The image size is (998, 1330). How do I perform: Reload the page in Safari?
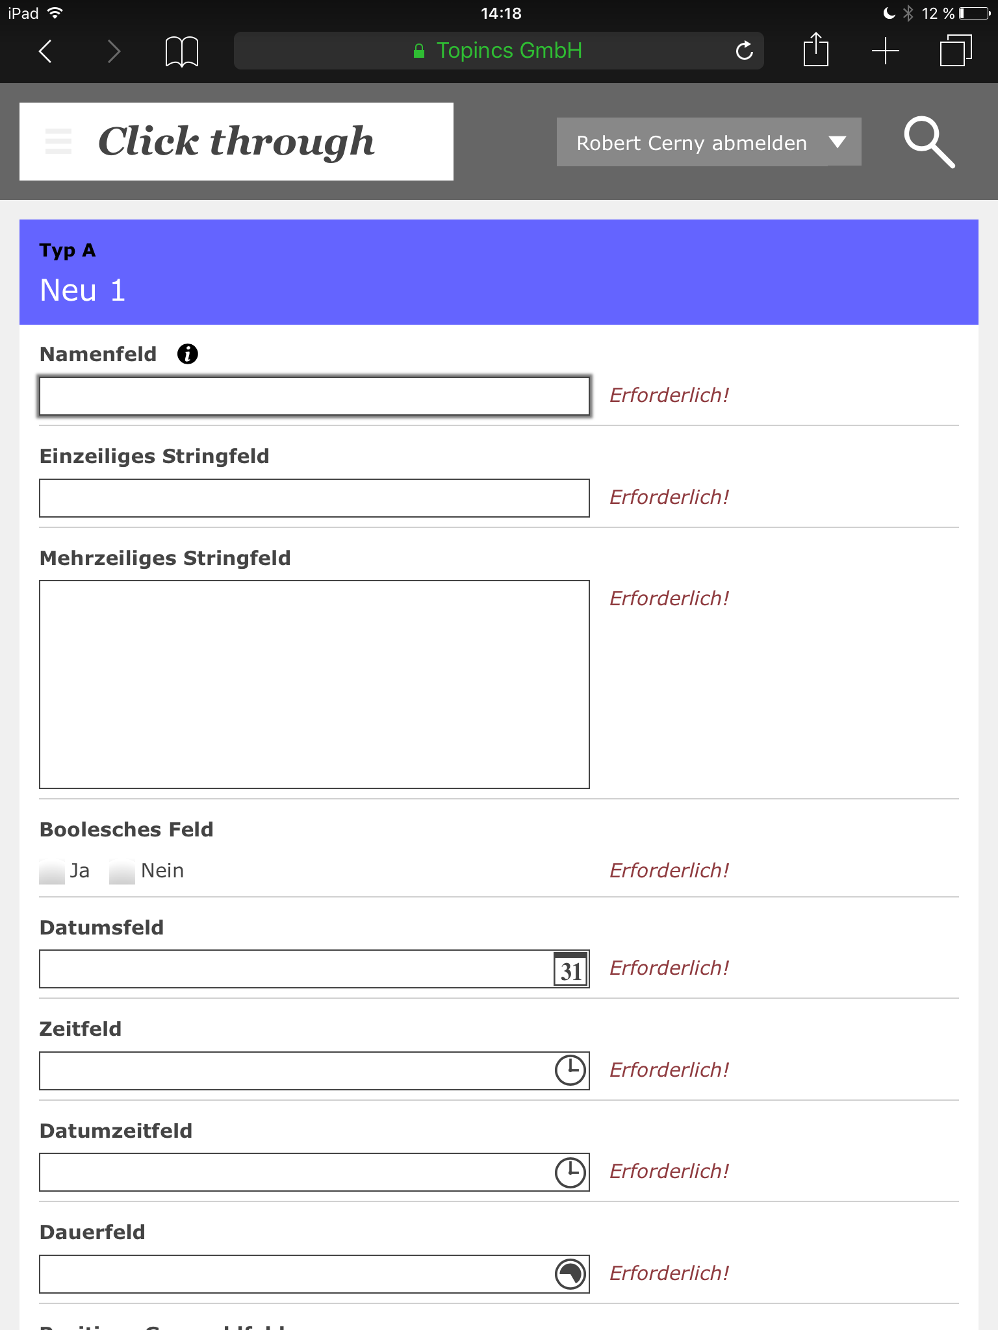tap(744, 51)
